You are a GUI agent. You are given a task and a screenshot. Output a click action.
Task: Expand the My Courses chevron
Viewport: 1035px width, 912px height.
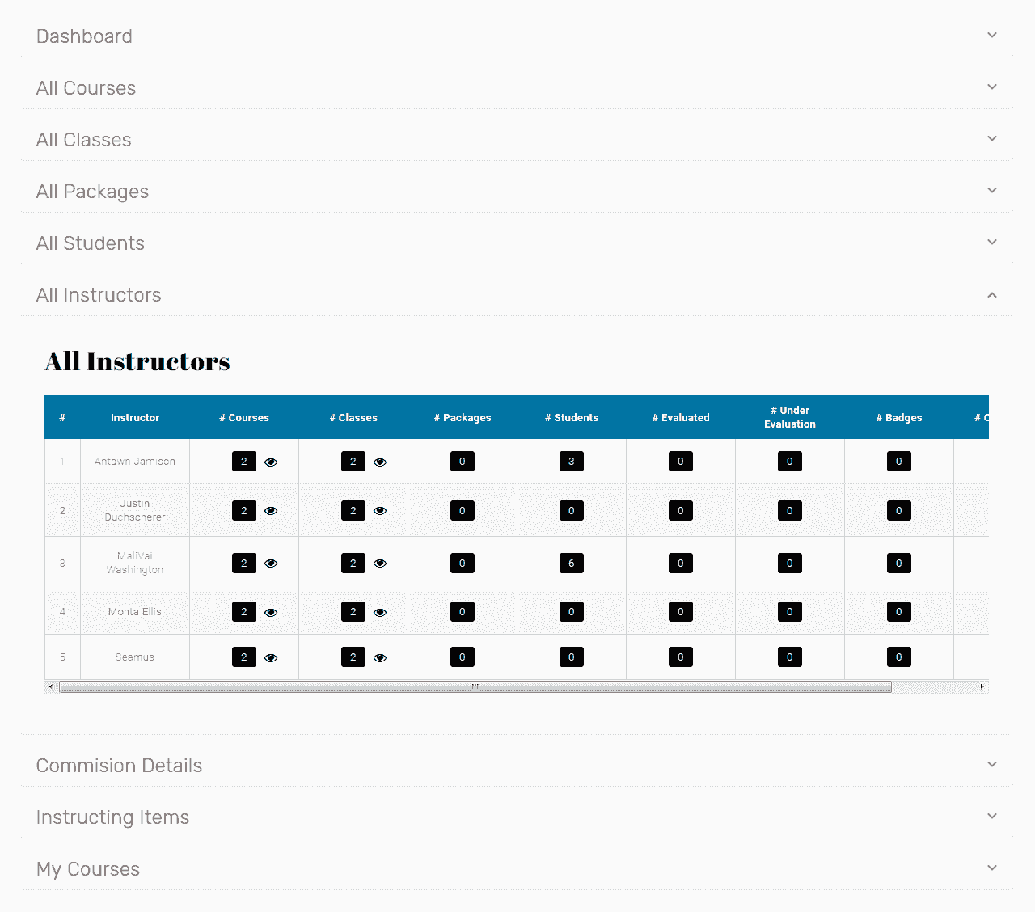pyautogui.click(x=992, y=868)
